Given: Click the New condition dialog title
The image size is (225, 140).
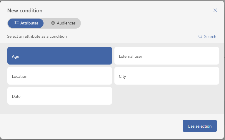Looking at the screenshot, I should click(25, 11).
